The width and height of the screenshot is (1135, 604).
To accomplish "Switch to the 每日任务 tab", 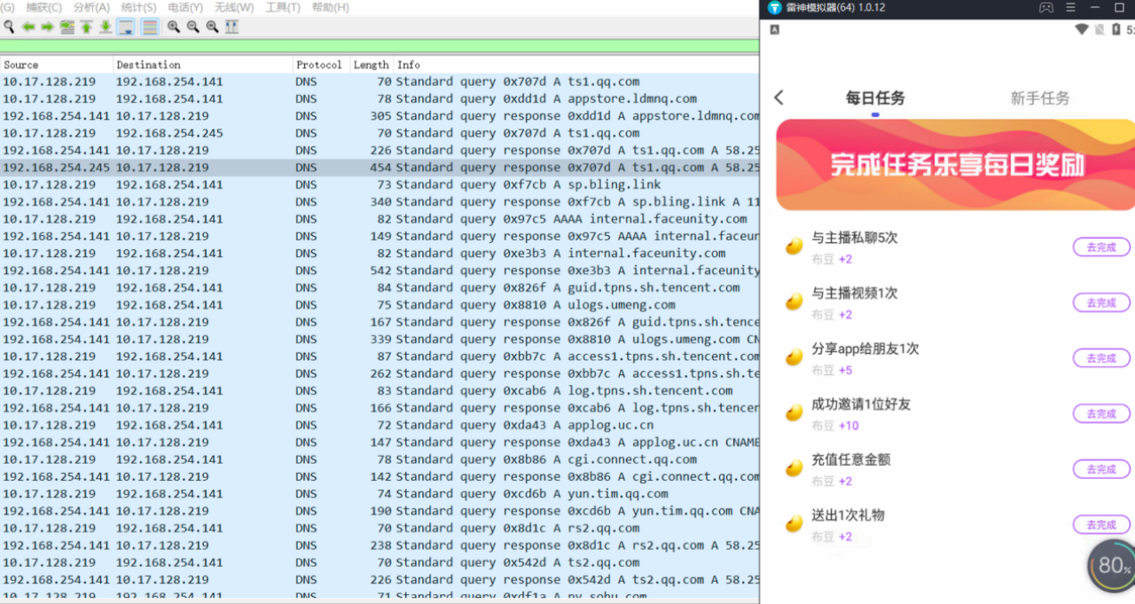I will 875,98.
